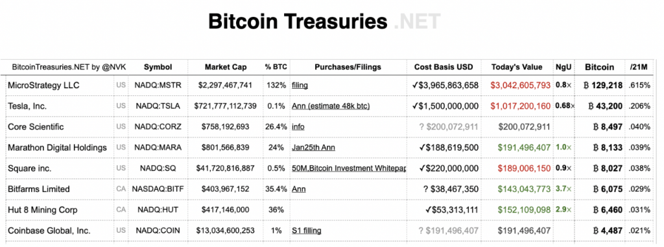The image size is (664, 247).
Task: Select the Tesla, Inc. company name
Action: point(27,106)
